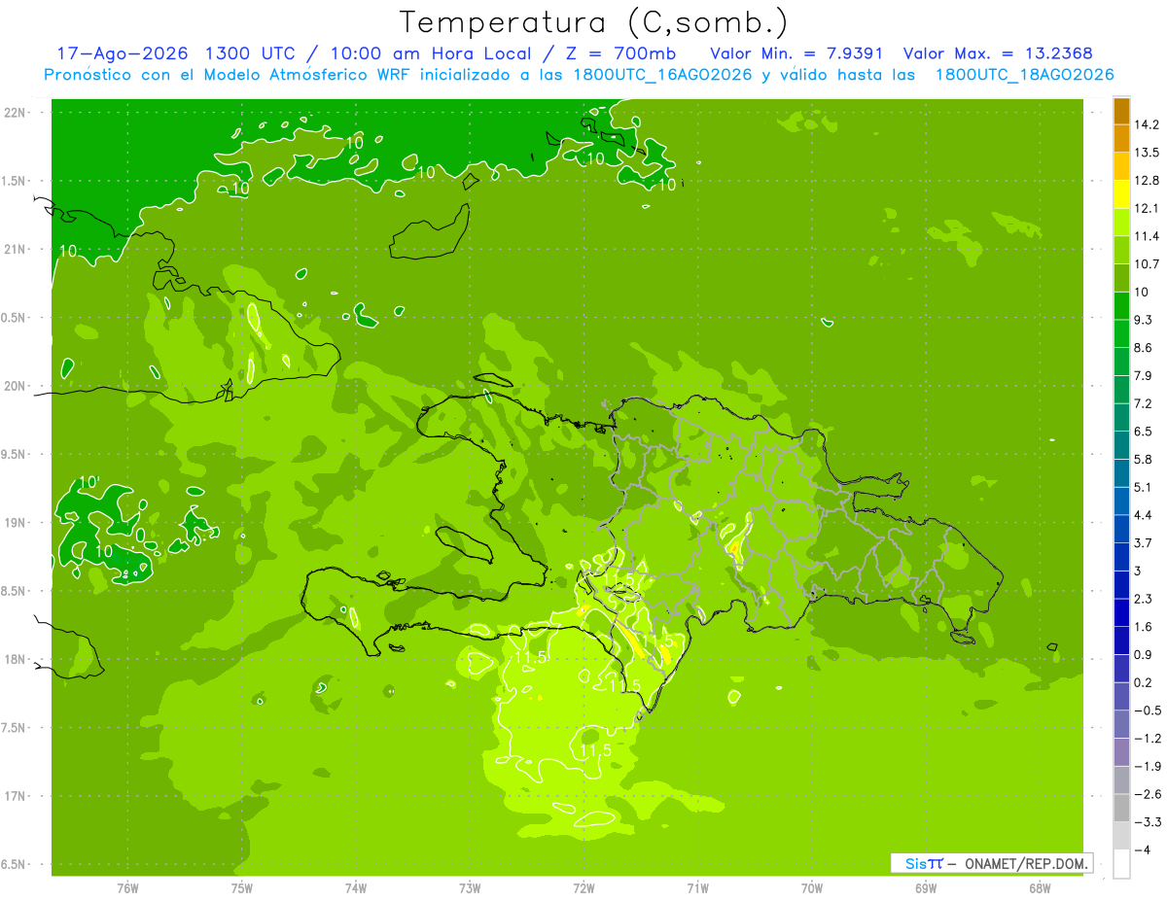Click the '-4' colorbar value
This screenshot has height=901, width=1167.
pos(1143,849)
